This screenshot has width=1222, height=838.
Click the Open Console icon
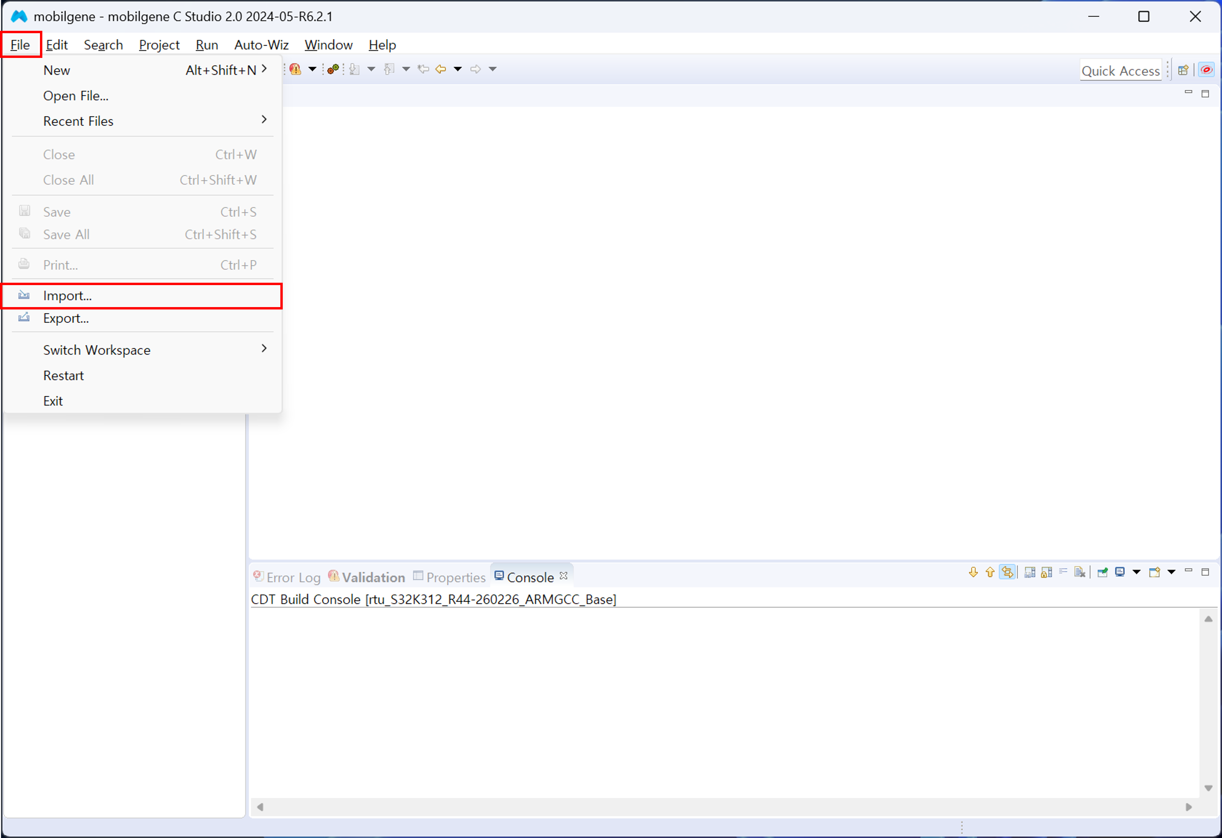[x=1155, y=572]
